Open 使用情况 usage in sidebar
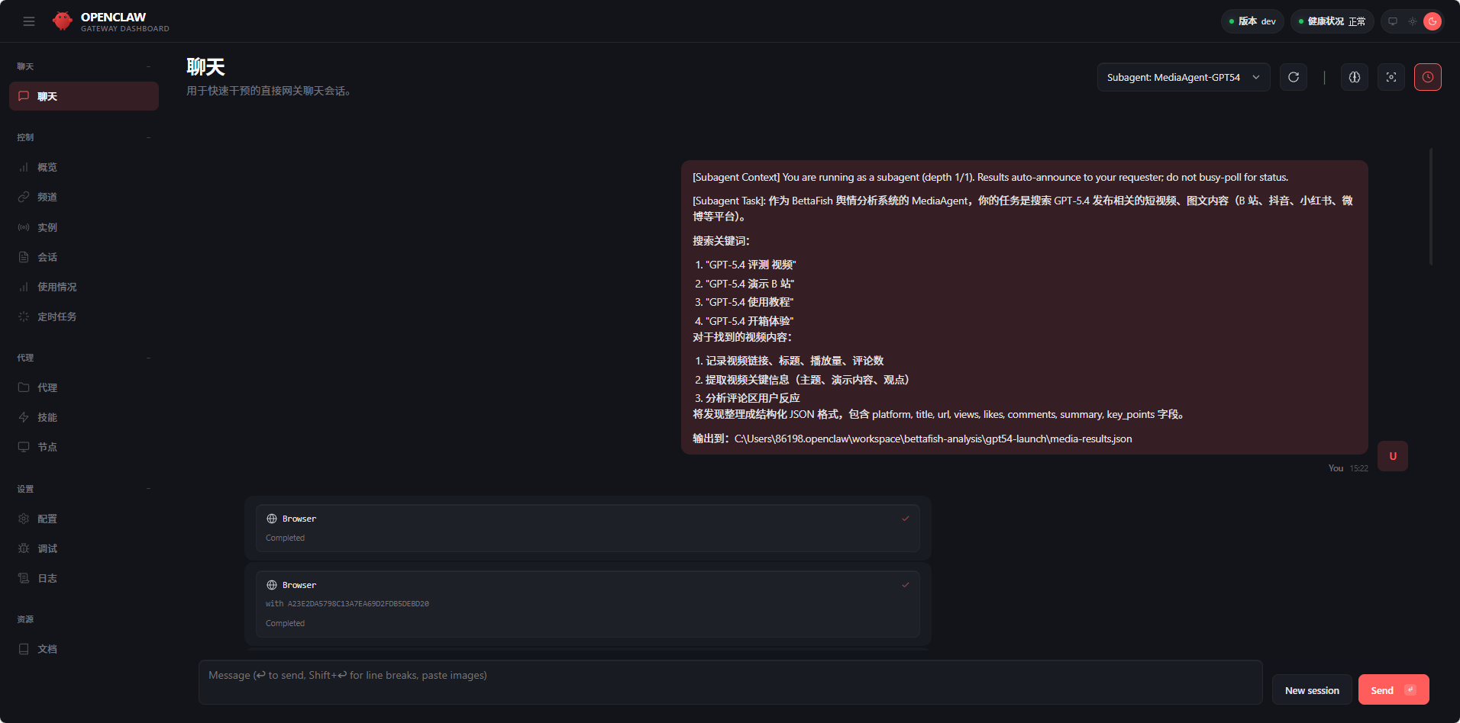This screenshot has height=723, width=1460. [84, 287]
